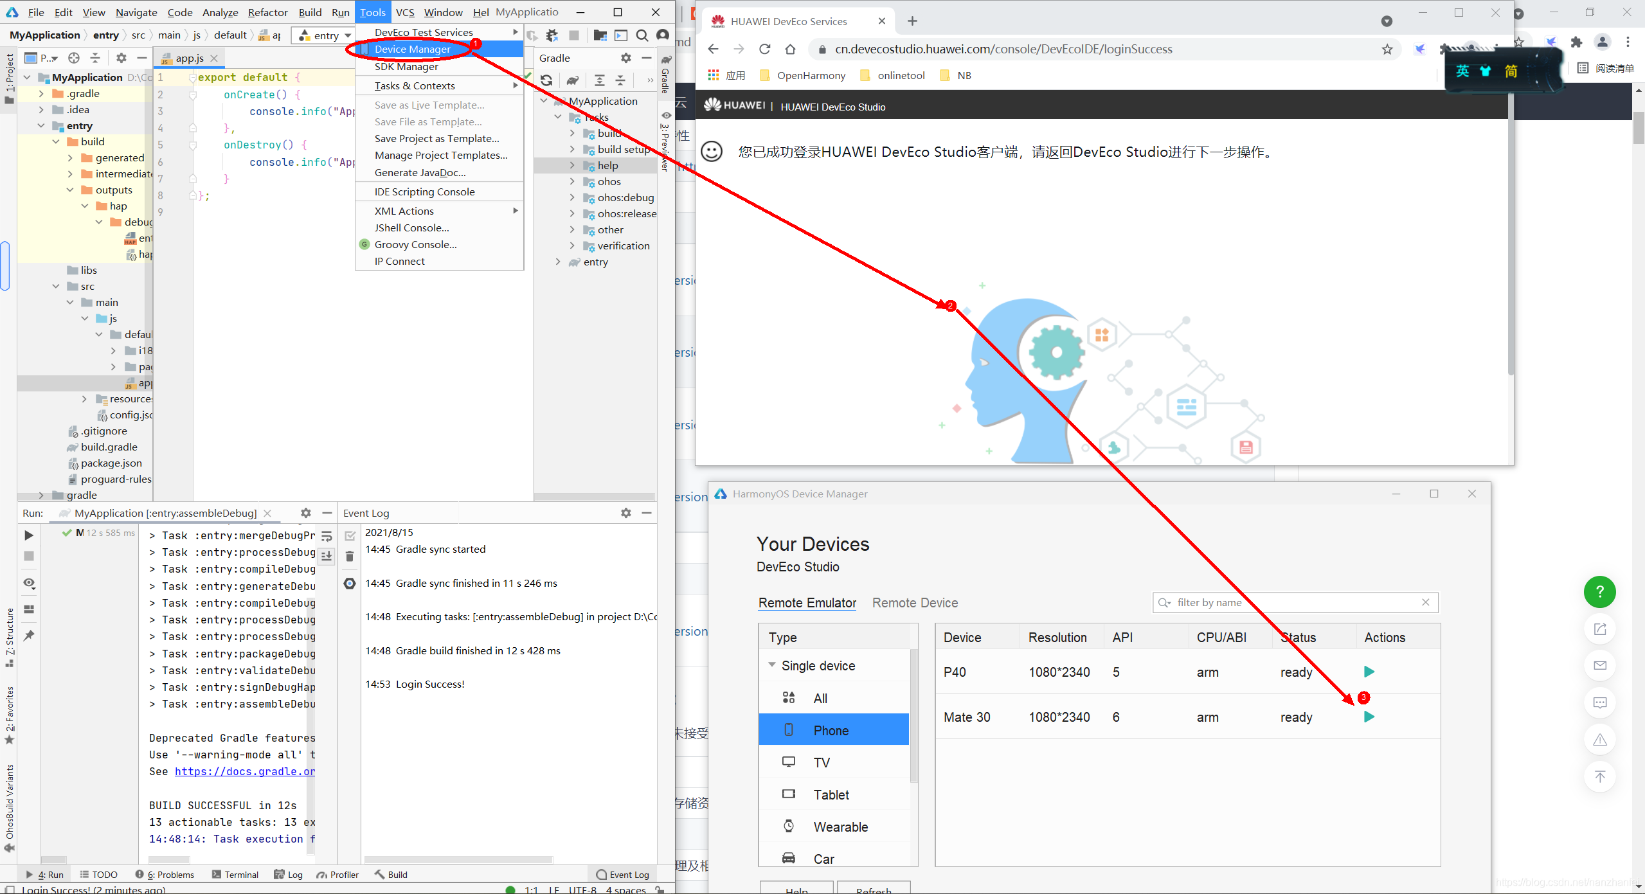Click the locate target icon in Project panel
Image resolution: width=1645 pixels, height=894 pixels.
[74, 58]
